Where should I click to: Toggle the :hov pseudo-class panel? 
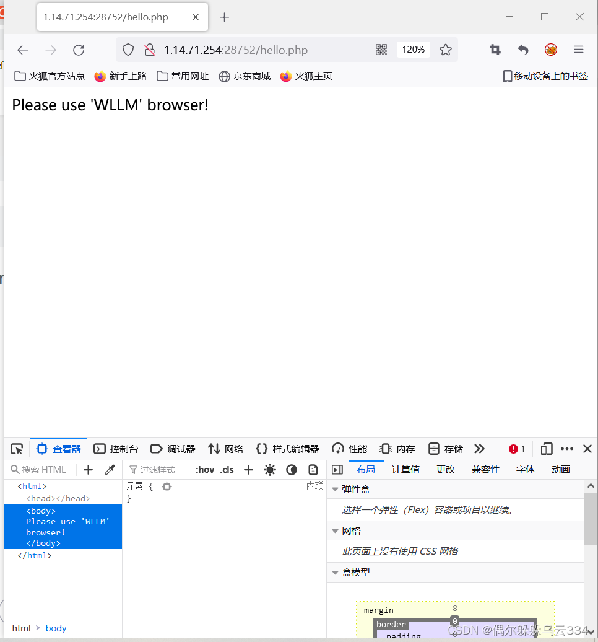click(205, 469)
